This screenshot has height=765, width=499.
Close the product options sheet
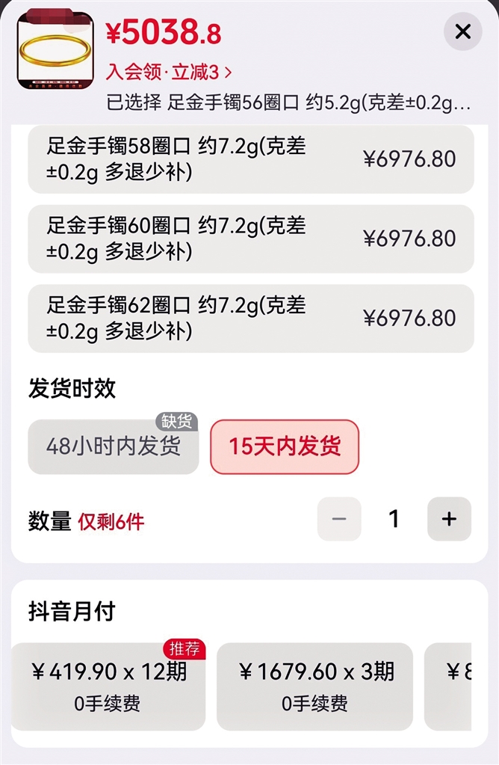(x=462, y=31)
